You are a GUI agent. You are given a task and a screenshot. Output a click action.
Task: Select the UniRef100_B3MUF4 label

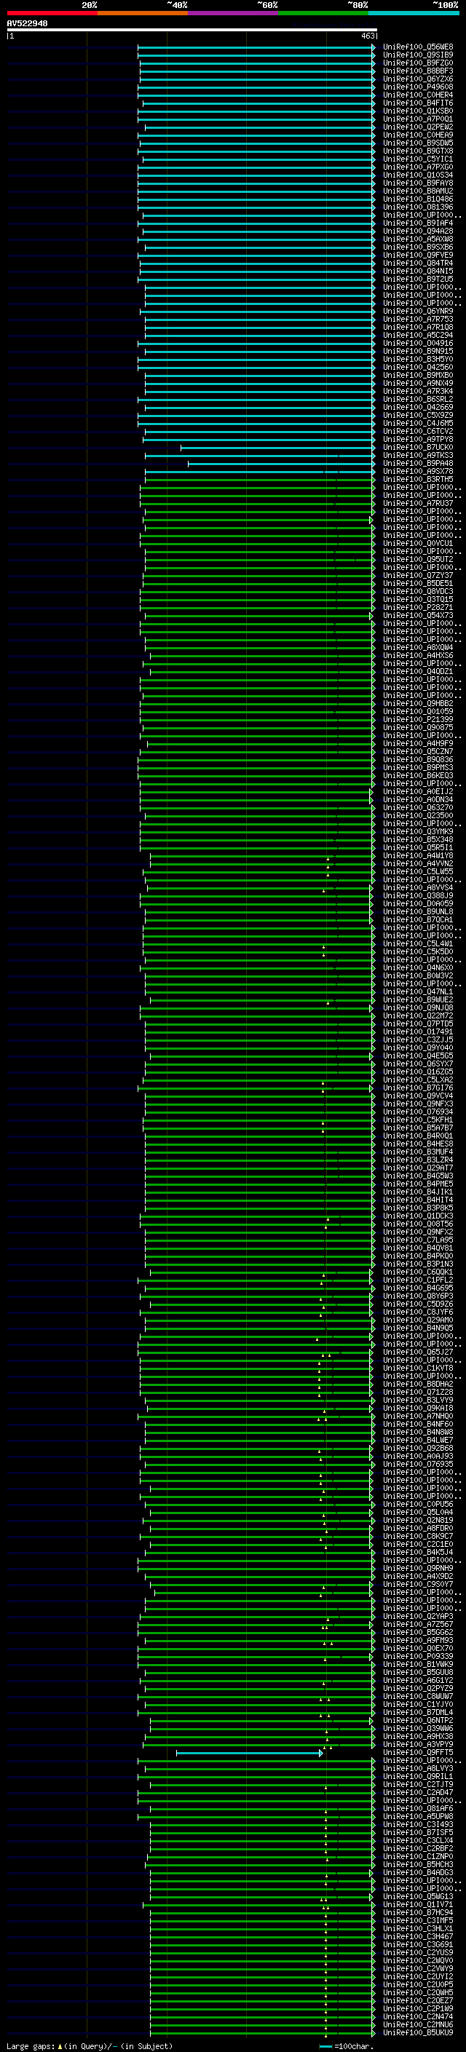(418, 1152)
